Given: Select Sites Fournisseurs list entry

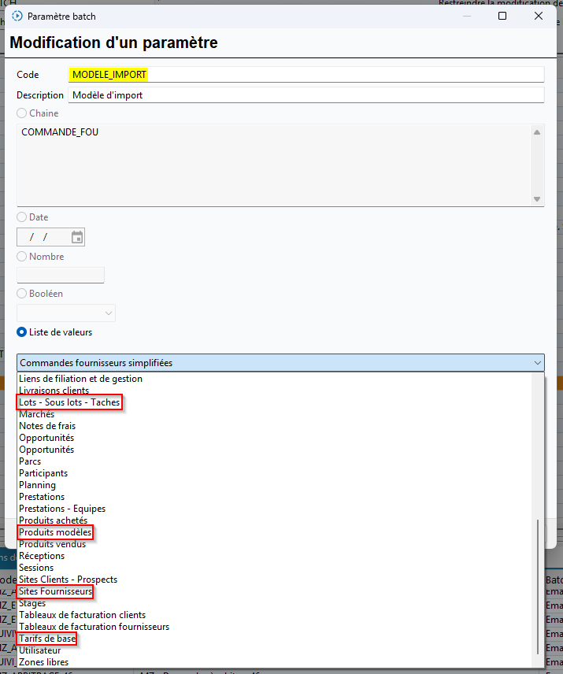Looking at the screenshot, I should point(55,591).
